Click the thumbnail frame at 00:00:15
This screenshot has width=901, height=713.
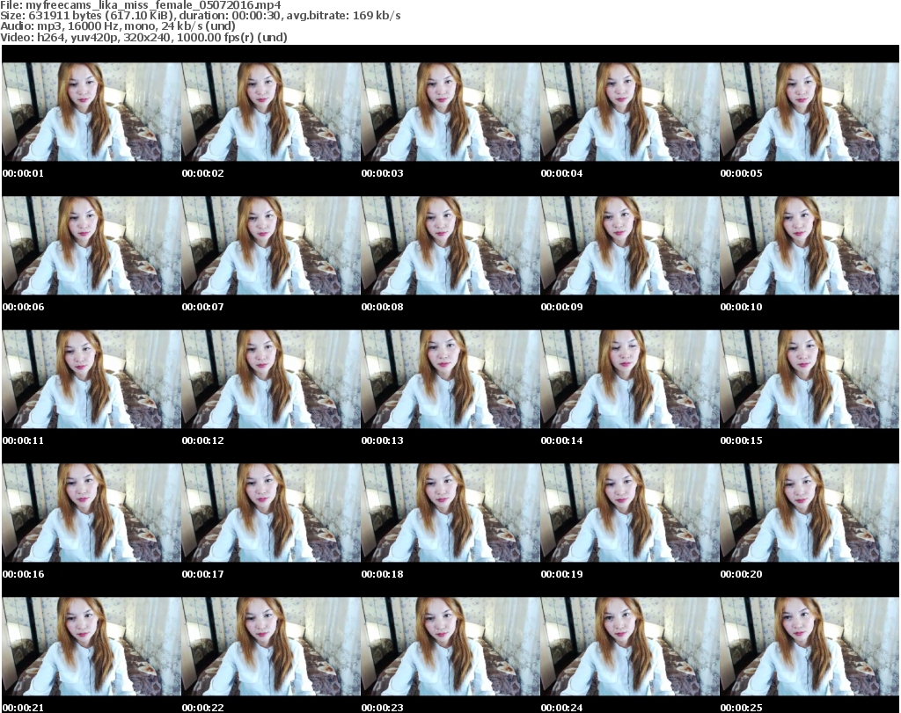pos(809,380)
